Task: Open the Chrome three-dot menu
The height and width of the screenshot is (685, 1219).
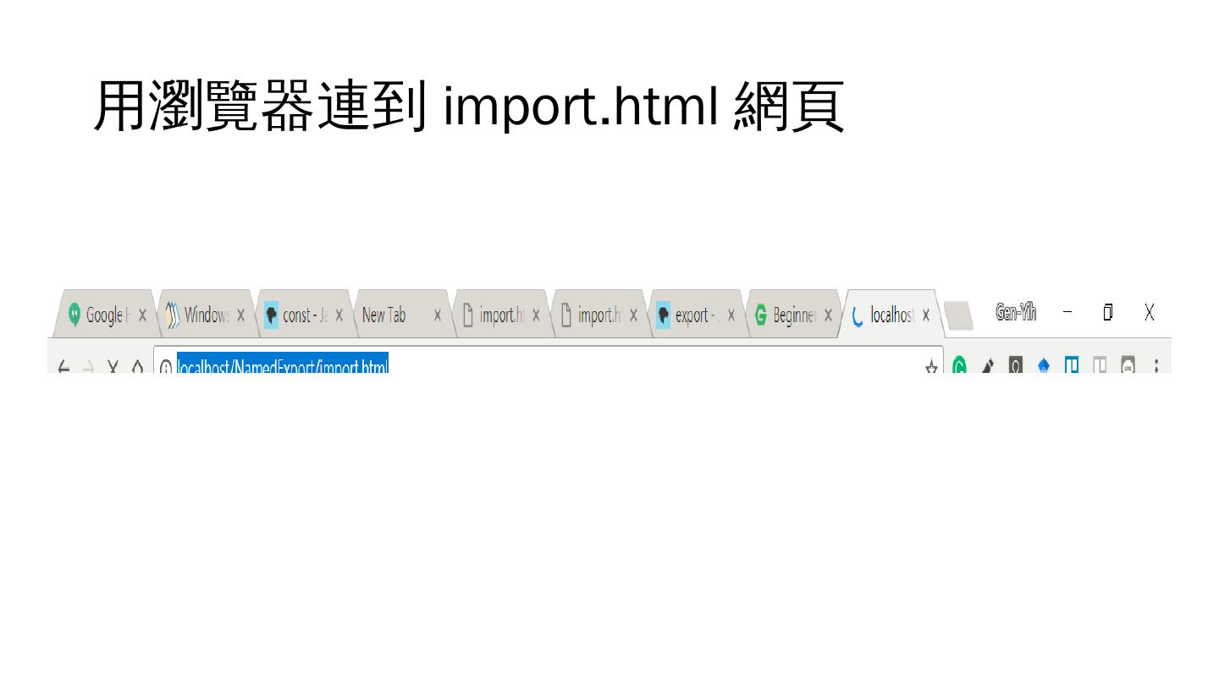Action: point(1156,366)
